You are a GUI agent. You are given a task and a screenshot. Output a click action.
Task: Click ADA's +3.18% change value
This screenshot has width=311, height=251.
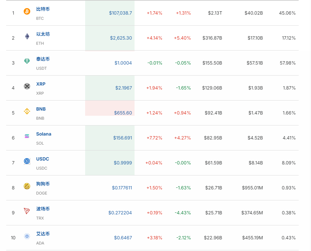point(154,238)
